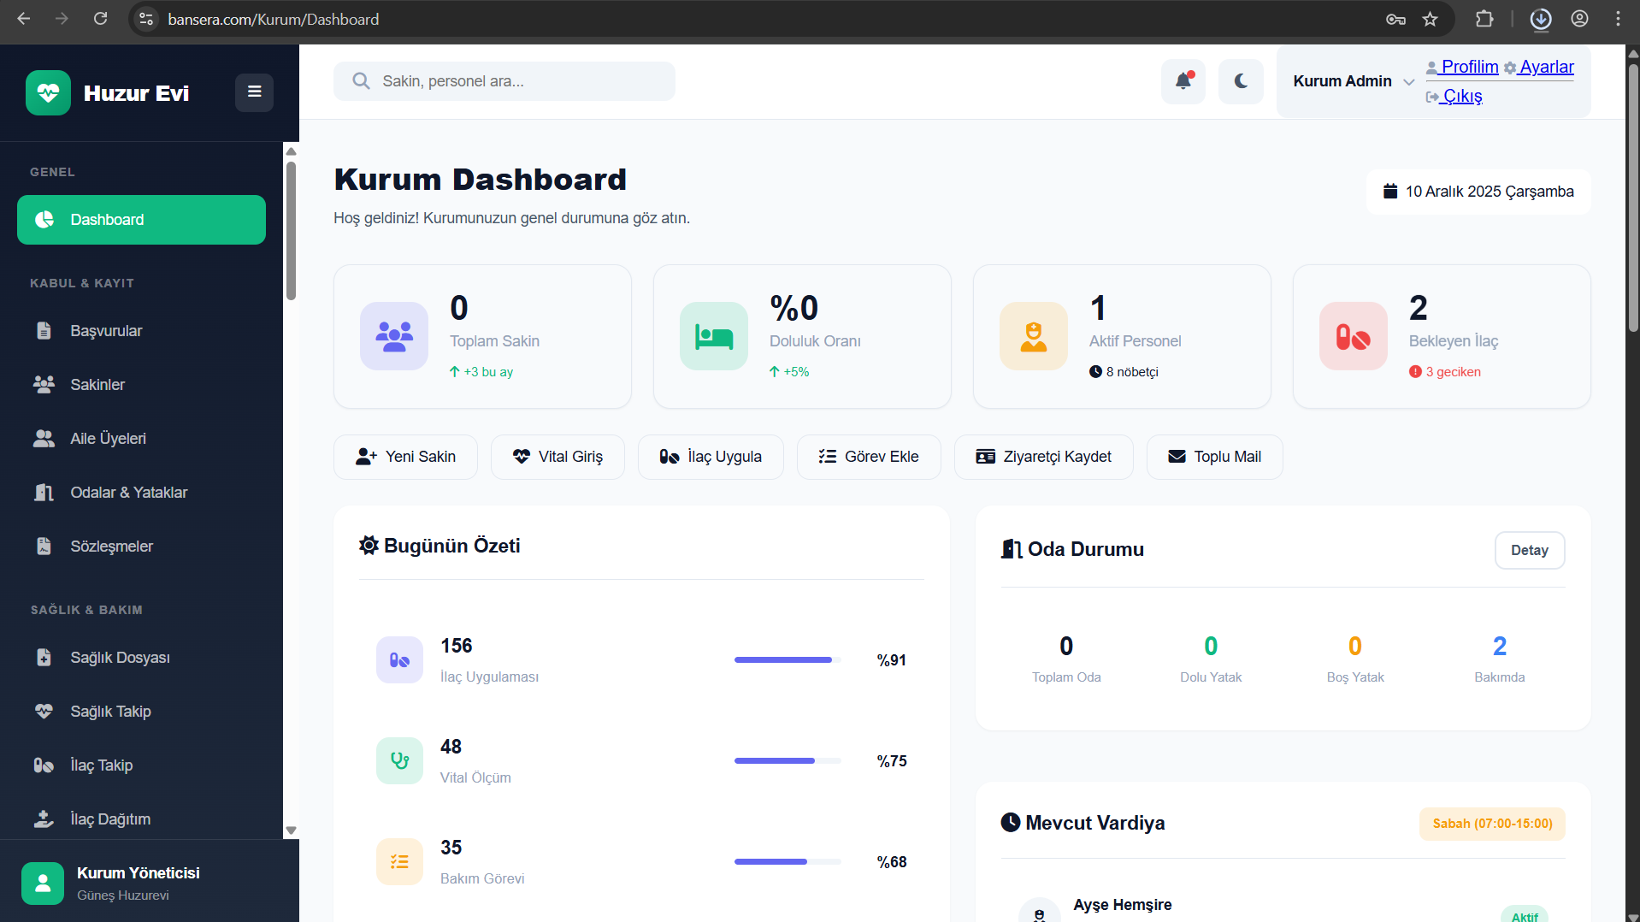Viewport: 1640px width, 922px height.
Task: Click the Vital Ölçüm stethoscope icon
Action: (399, 760)
